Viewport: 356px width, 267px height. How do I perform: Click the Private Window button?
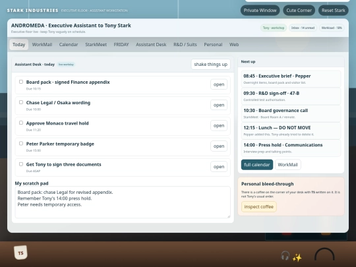(260, 11)
